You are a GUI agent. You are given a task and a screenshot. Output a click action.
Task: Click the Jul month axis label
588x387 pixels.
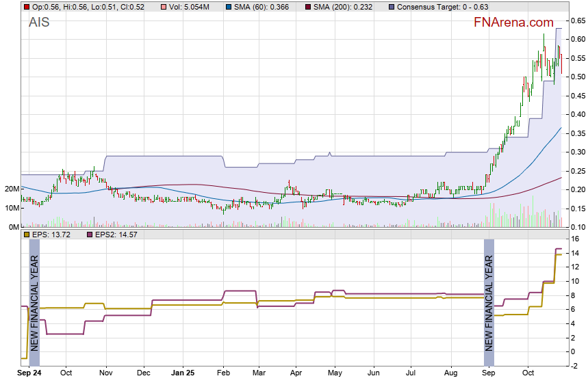click(411, 373)
